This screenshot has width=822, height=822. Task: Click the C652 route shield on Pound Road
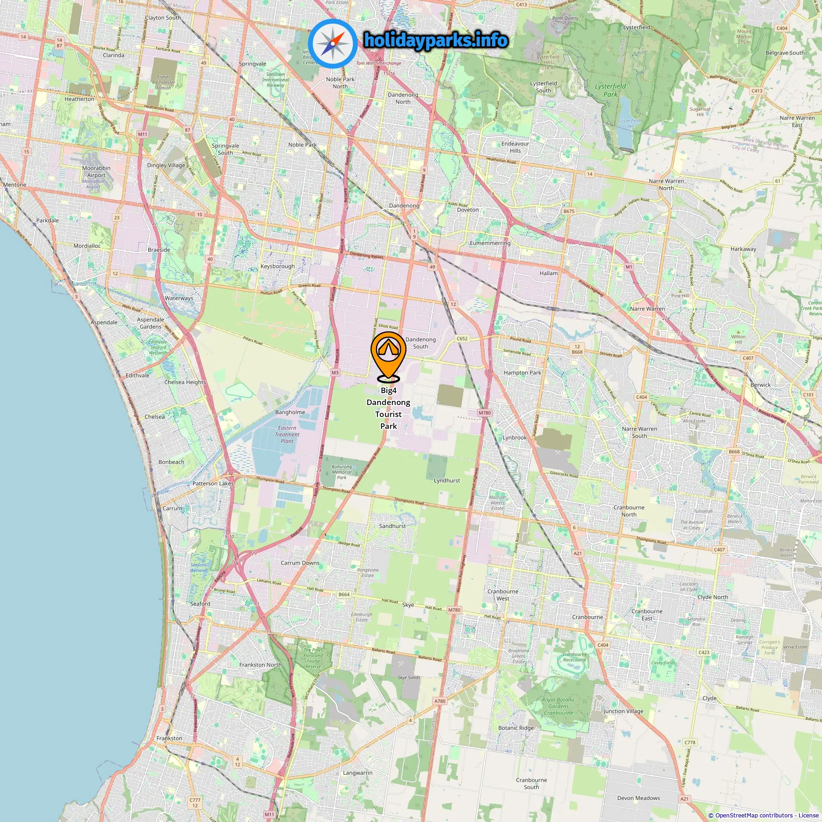click(462, 339)
